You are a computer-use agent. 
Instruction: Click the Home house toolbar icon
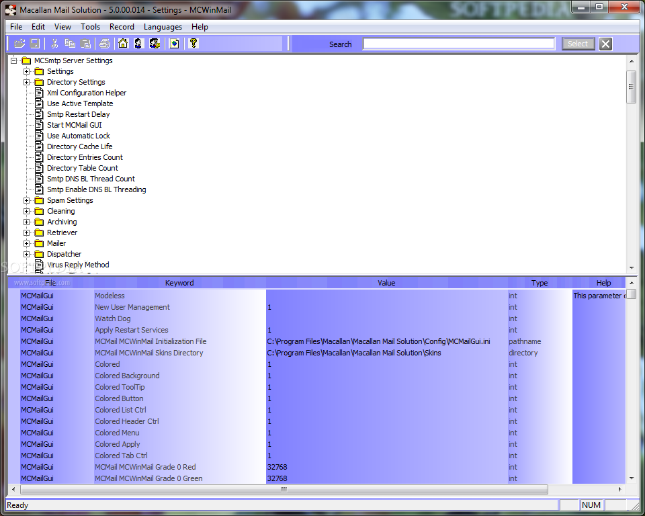[123, 43]
